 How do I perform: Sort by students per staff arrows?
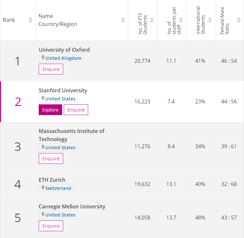coord(181,20)
